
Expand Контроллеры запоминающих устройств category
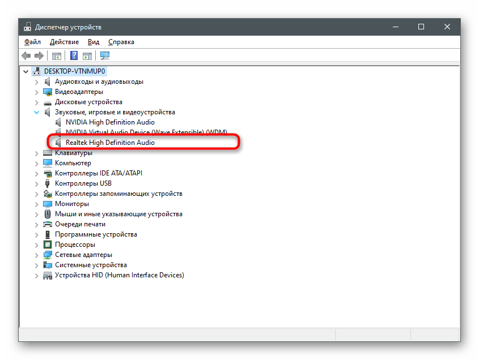tap(37, 194)
